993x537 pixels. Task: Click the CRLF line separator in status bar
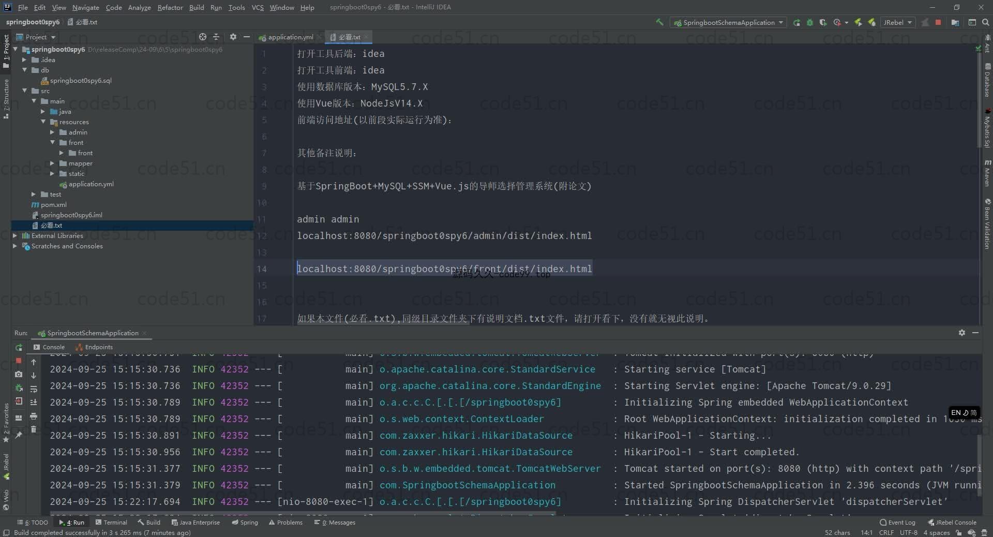coord(886,532)
